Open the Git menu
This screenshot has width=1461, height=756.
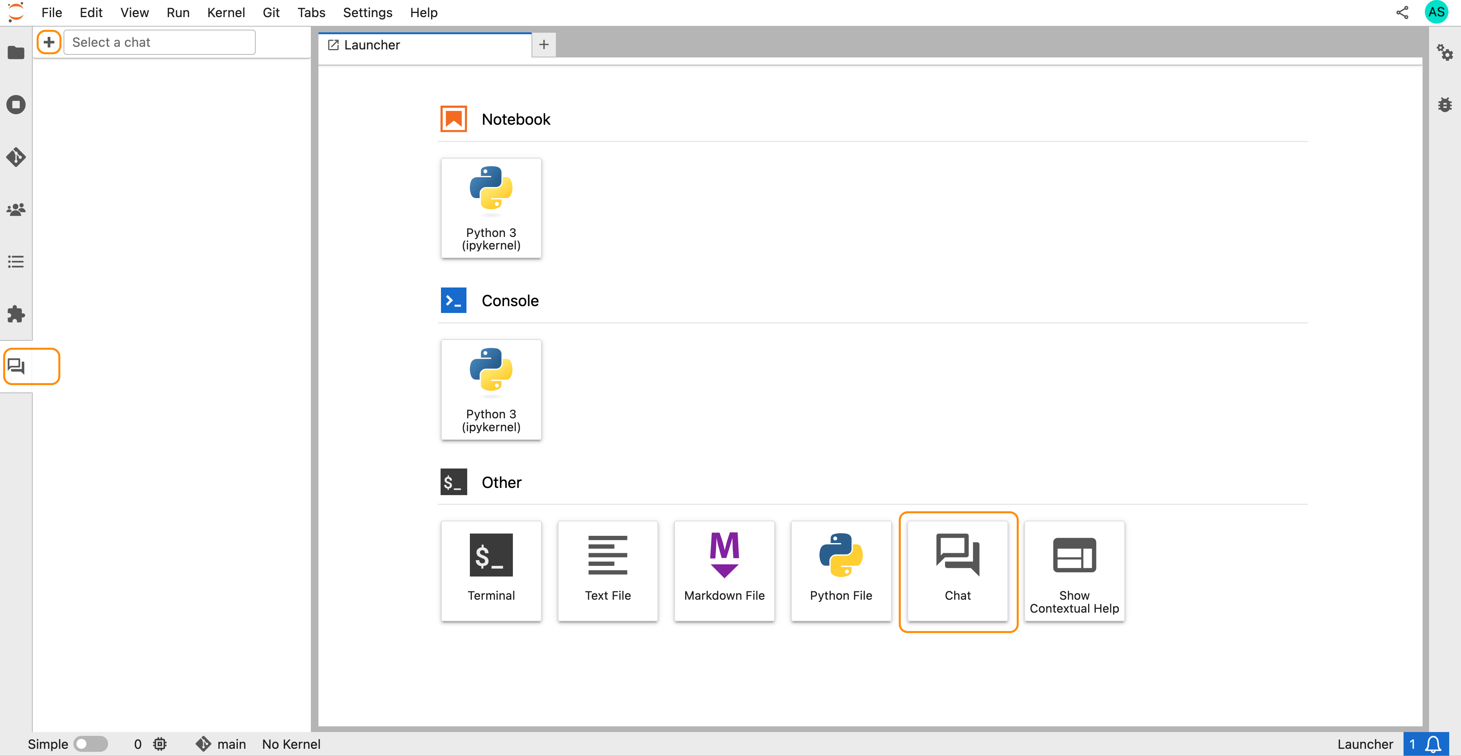click(271, 13)
